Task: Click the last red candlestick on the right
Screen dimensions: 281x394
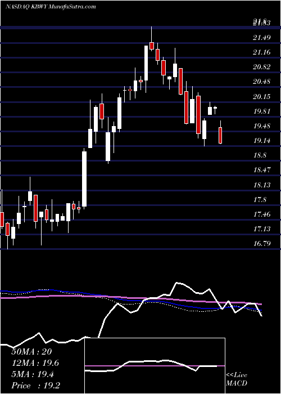Action: (220, 132)
